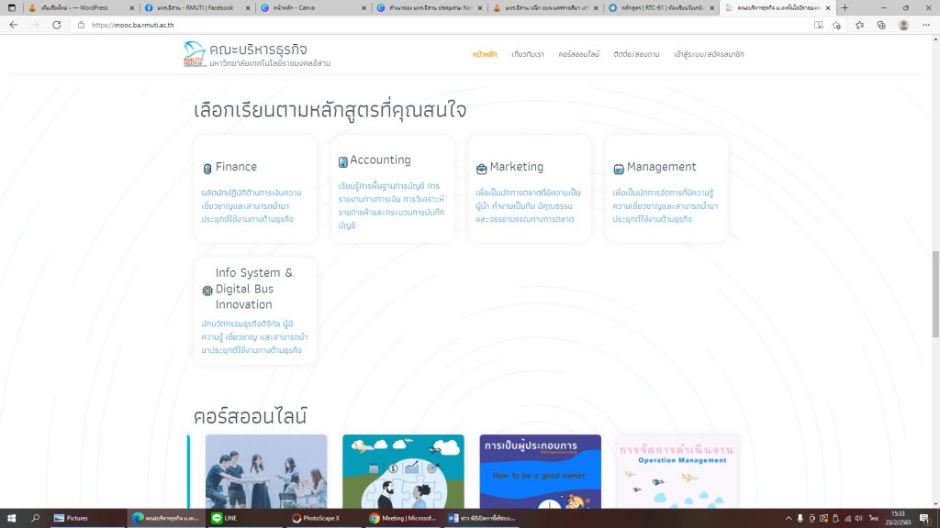Open a new browser tab
The width and height of the screenshot is (940, 528).
point(845,7)
